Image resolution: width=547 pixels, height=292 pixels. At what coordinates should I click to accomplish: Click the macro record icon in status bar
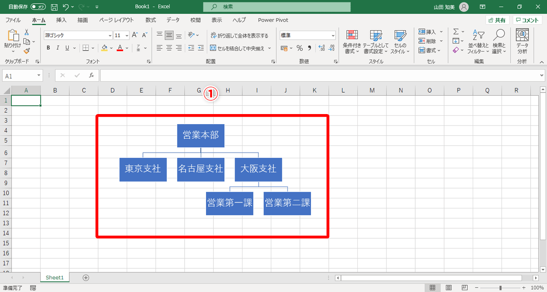(33, 288)
